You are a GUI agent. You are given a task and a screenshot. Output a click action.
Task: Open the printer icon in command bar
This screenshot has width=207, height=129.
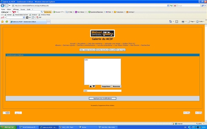point(183,22)
